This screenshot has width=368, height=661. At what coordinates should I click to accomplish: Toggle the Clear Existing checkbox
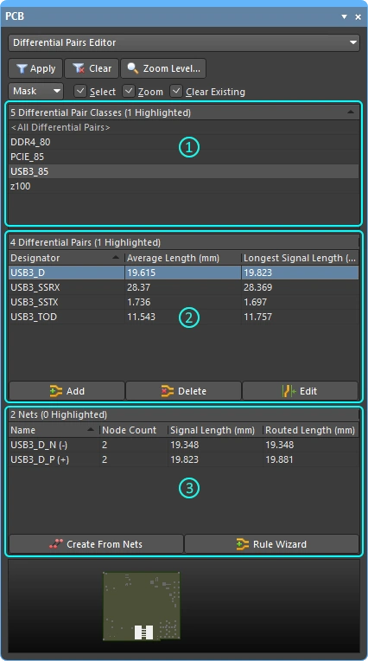pos(176,91)
